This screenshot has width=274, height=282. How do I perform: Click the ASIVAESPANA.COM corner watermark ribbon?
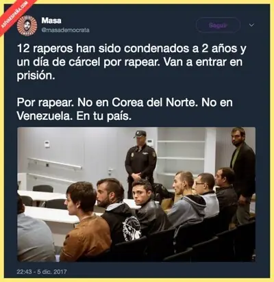(x=15, y=15)
